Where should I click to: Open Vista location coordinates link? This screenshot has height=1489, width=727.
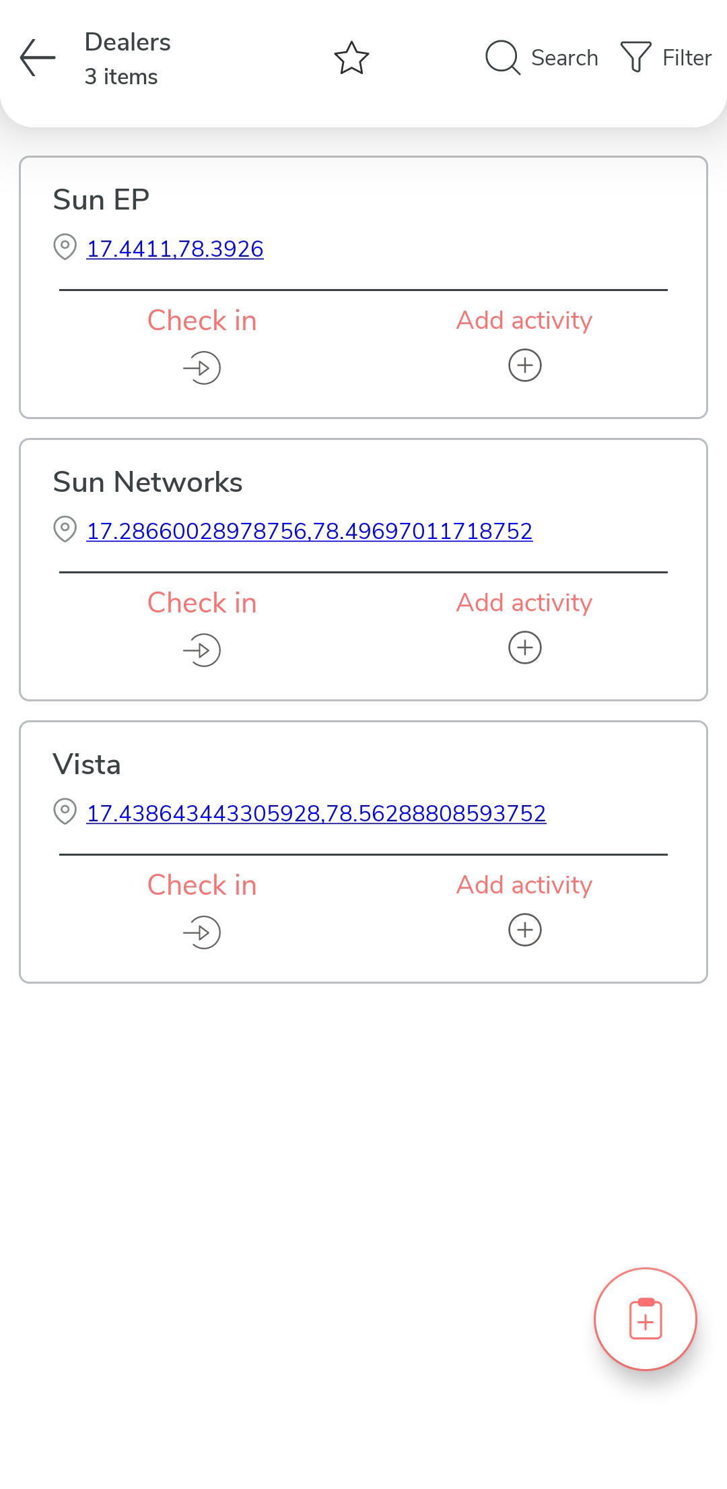point(316,814)
